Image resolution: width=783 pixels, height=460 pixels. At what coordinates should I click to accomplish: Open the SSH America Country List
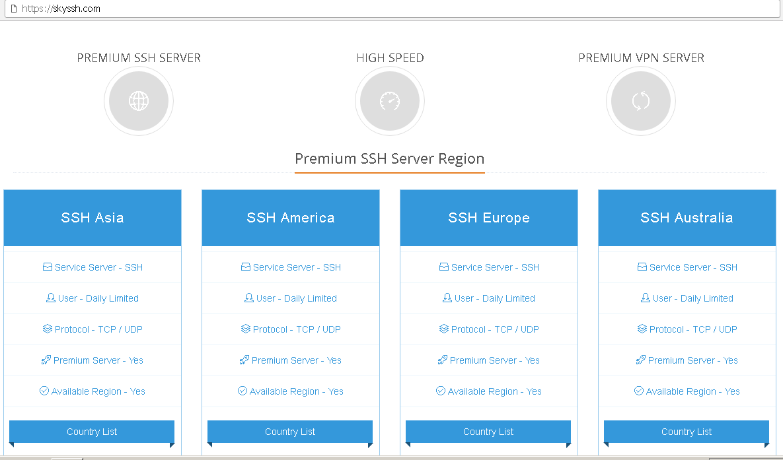coord(290,432)
